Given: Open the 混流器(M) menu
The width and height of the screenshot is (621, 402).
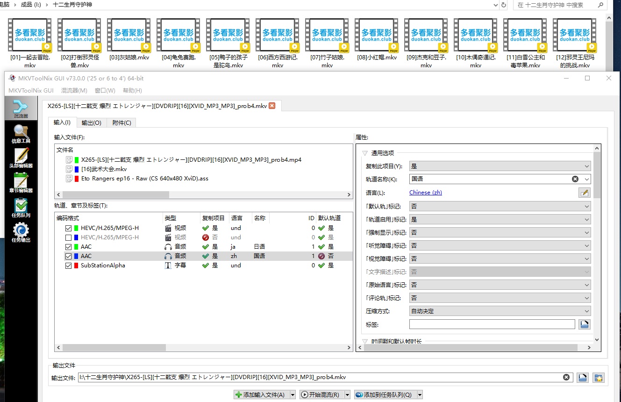Looking at the screenshot, I should click(74, 90).
